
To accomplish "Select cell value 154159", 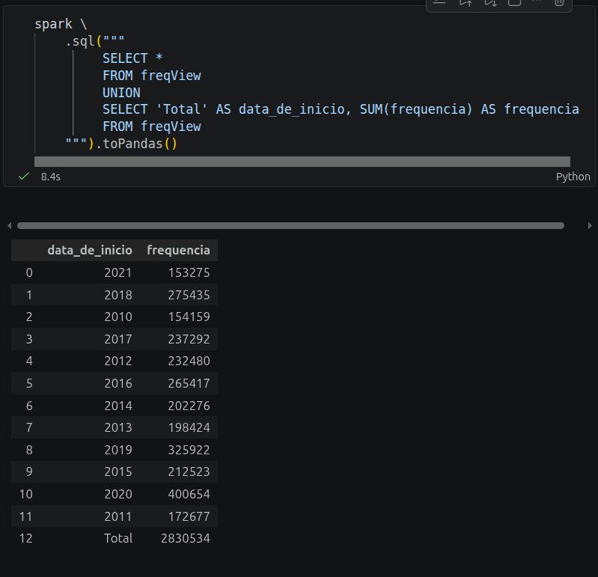I will [x=189, y=317].
